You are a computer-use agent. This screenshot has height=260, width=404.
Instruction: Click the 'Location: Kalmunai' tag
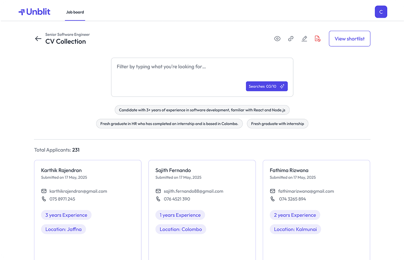295,229
